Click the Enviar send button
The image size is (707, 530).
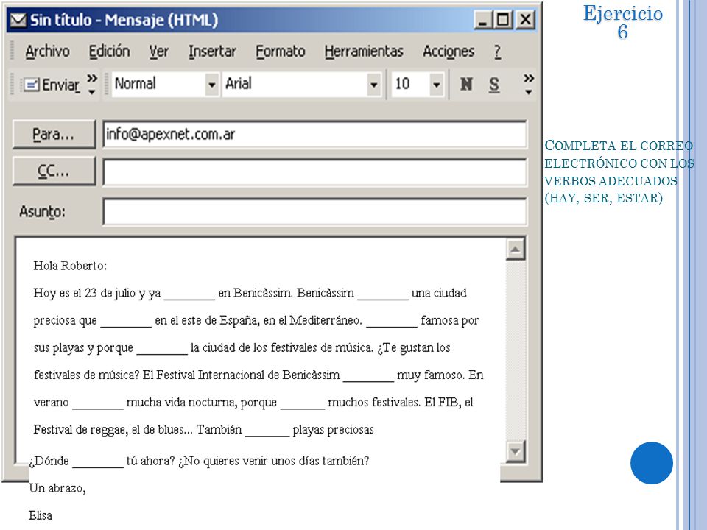51,84
